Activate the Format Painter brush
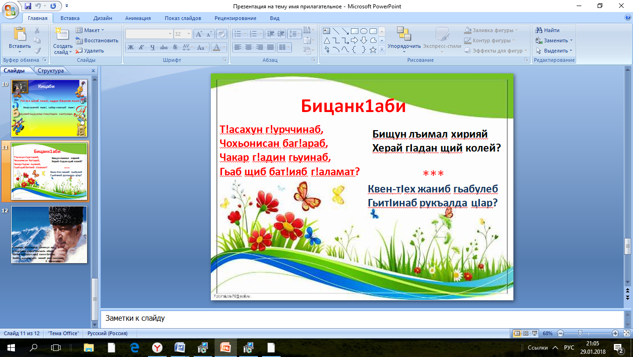633x357 pixels. pos(37,51)
